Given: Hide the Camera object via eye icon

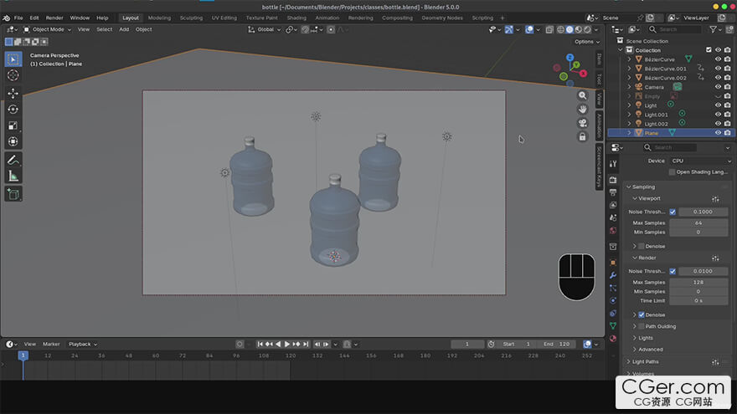Looking at the screenshot, I should click(718, 87).
